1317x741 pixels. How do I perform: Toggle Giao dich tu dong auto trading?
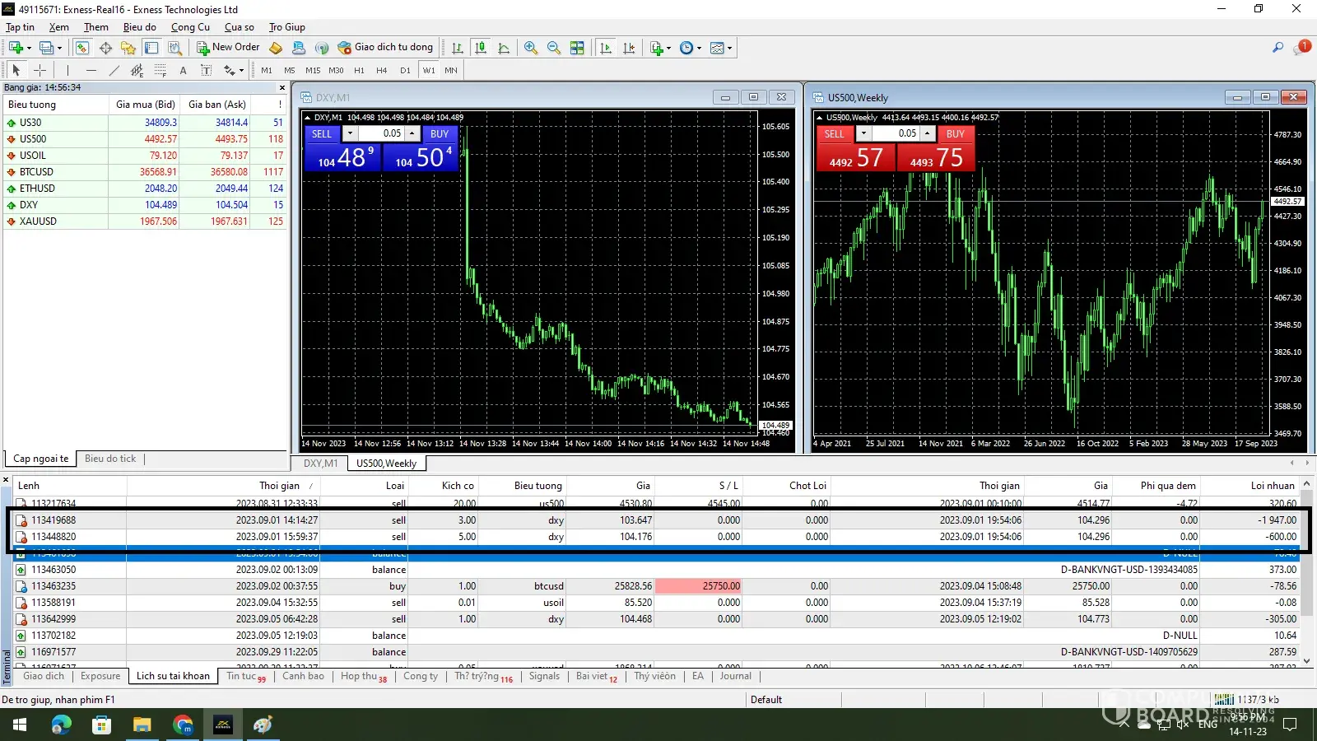click(385, 48)
